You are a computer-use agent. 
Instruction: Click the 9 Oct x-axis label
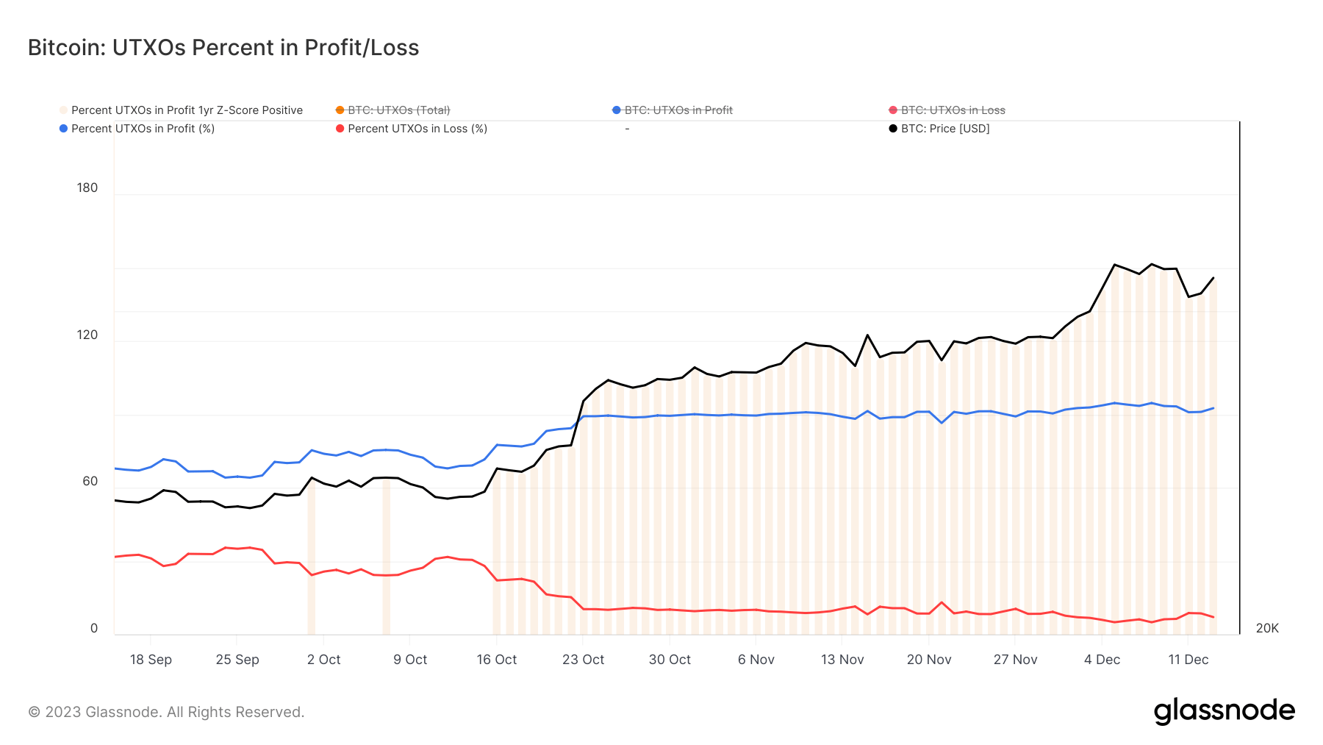(410, 660)
